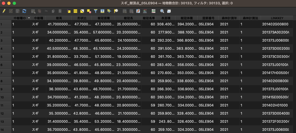Click the 樹冠体積 column header
The height and width of the screenshot is (133, 296).
click(187, 18)
